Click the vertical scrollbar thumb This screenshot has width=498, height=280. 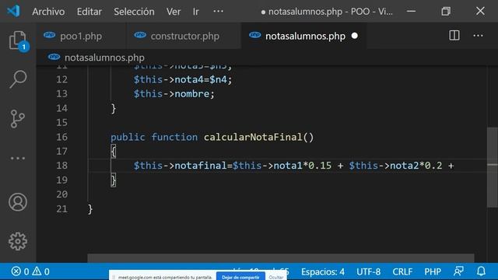(x=493, y=167)
